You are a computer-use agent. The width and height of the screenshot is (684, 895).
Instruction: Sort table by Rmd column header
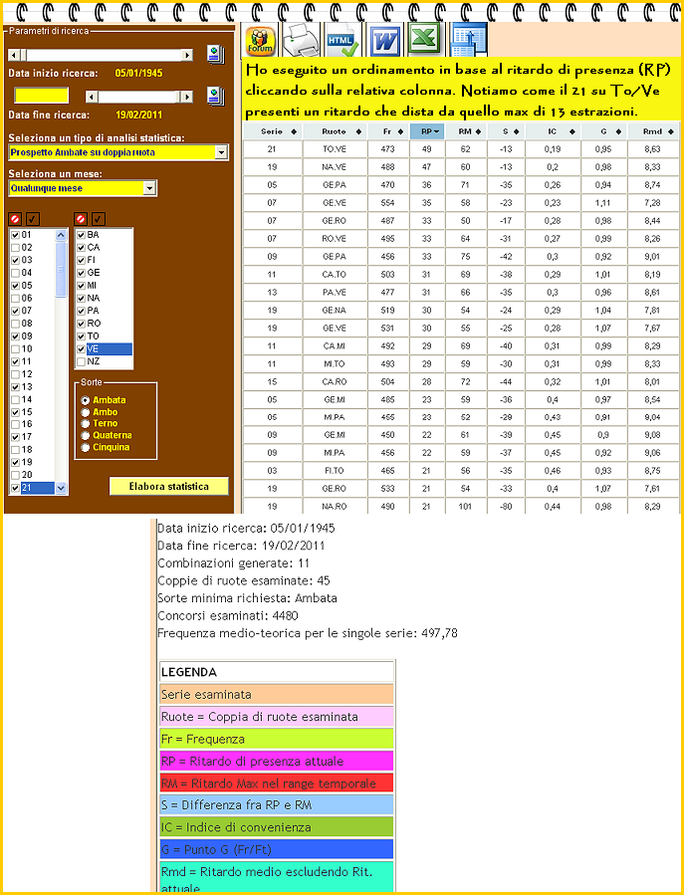tap(654, 131)
